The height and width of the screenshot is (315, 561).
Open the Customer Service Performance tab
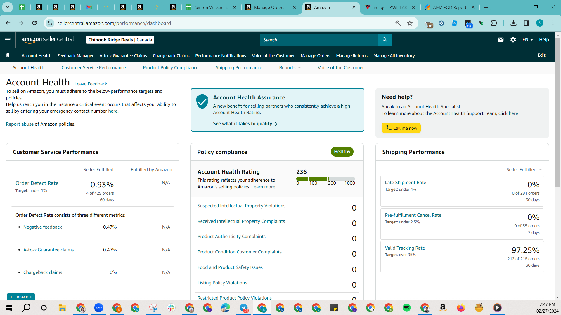tap(93, 68)
